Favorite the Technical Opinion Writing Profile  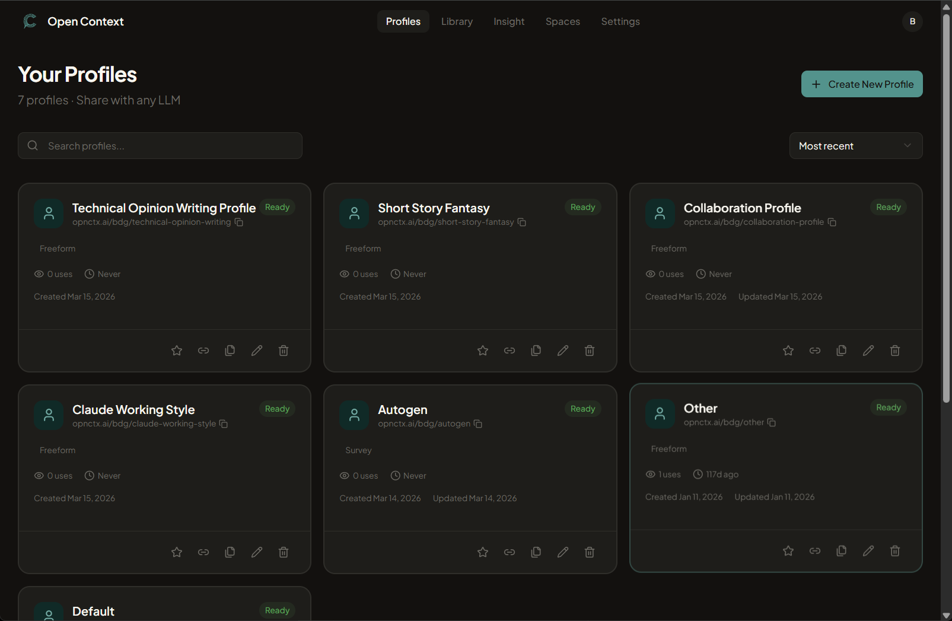(x=177, y=351)
